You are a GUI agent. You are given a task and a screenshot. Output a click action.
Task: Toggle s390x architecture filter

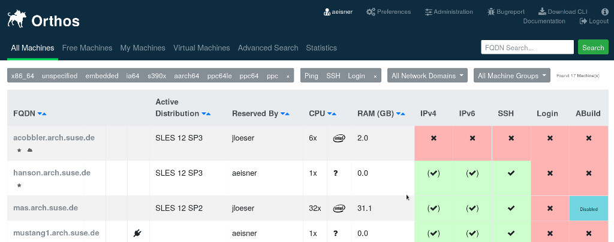point(156,76)
